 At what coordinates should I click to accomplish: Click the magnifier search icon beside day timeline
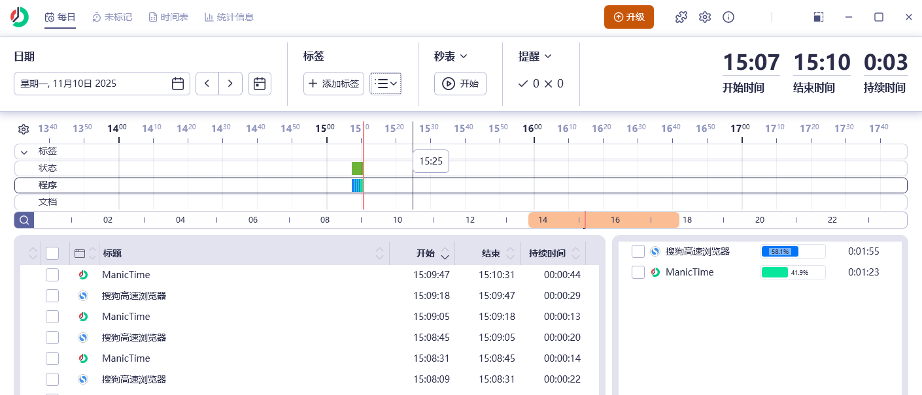click(24, 220)
